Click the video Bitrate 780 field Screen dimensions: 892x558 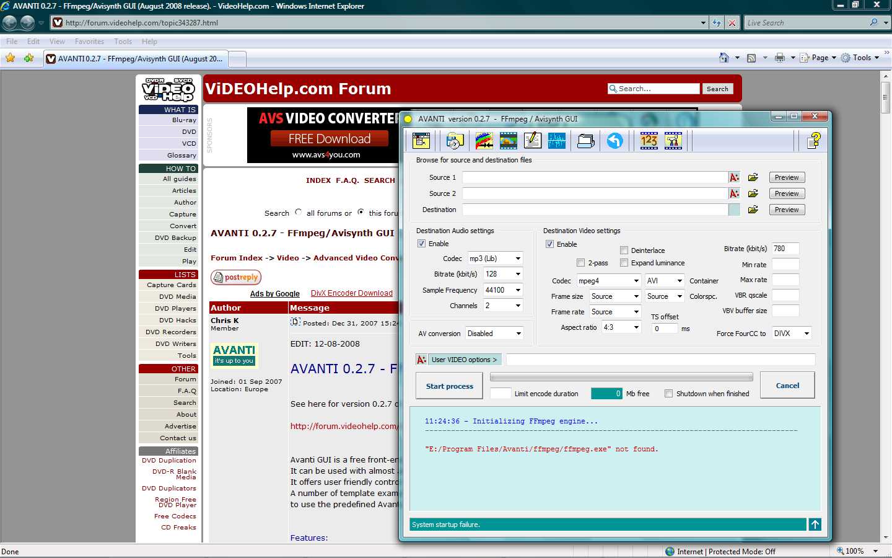click(785, 249)
